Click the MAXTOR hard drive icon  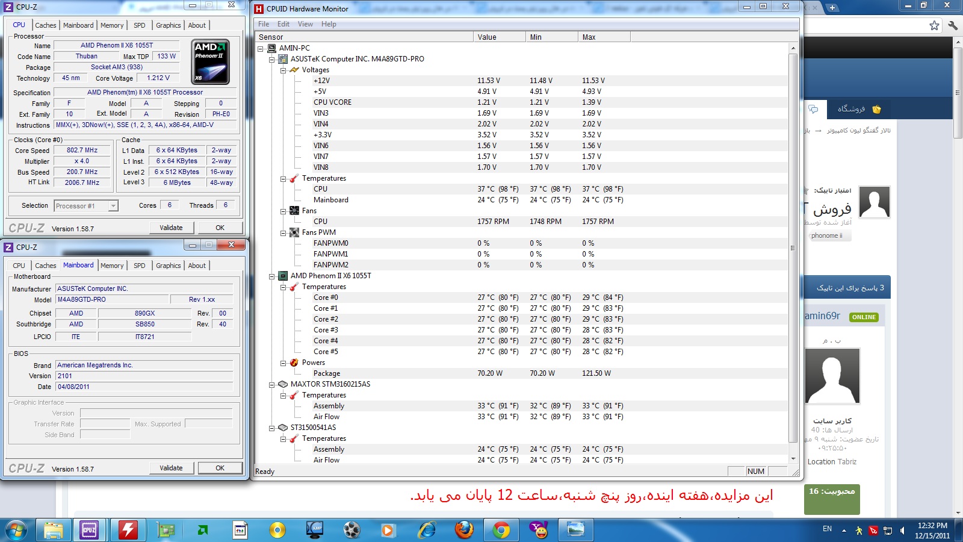(x=283, y=384)
